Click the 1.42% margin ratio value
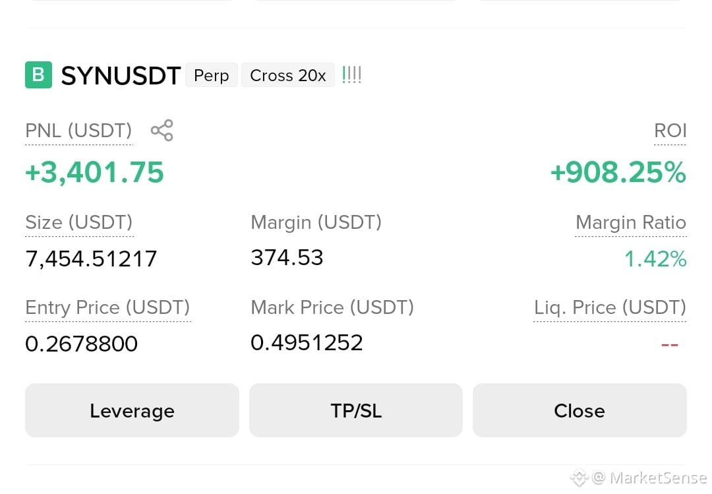 (655, 259)
